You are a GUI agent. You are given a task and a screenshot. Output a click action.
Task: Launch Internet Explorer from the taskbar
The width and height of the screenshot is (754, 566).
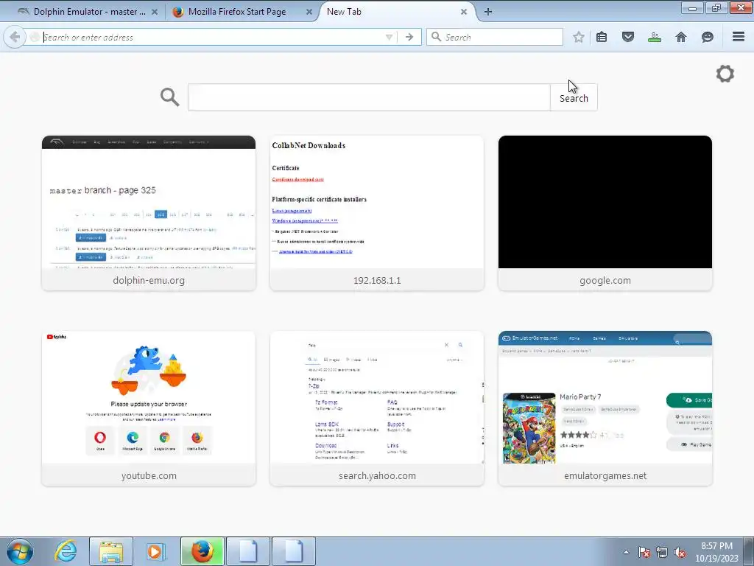point(66,551)
